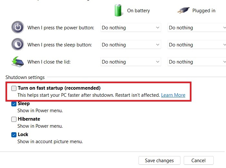Click the sleep button moon icon

[18, 44]
